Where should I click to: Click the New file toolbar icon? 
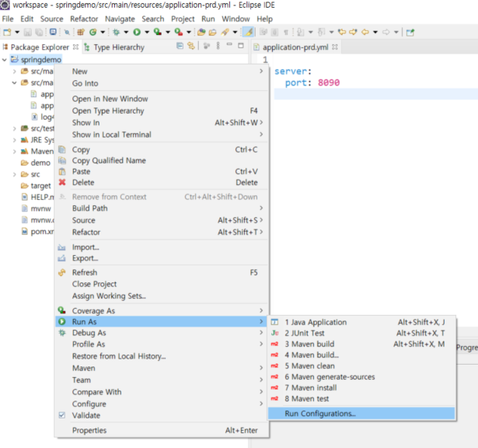pos(7,32)
